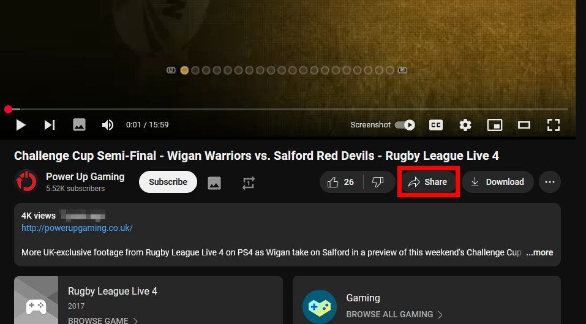This screenshot has width=586, height=324.
Task: Enter full screen mode
Action: point(553,125)
